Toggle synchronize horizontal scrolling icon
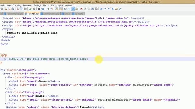 point(60,9)
